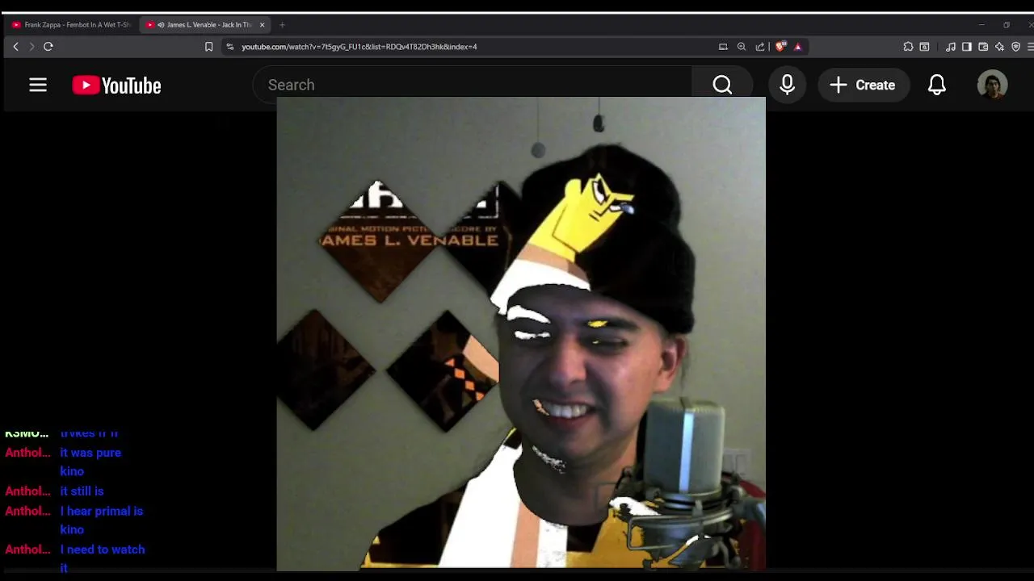This screenshot has width=1034, height=581.
Task: Open the Create button
Action: [x=863, y=85]
